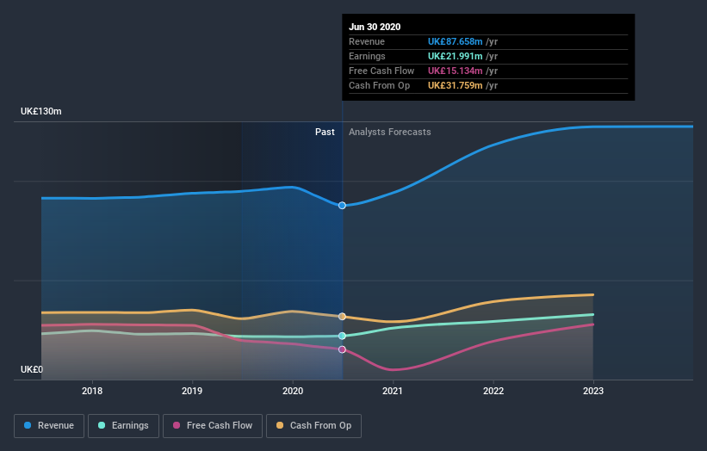707x451 pixels.
Task: Click the orange dot in the Cash From Op legend
Action: [280, 425]
